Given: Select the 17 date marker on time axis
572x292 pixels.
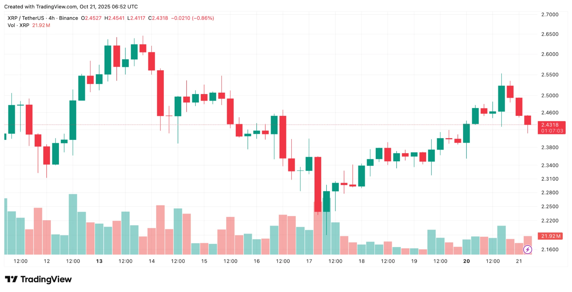Looking at the screenshot, I should 309,261.
